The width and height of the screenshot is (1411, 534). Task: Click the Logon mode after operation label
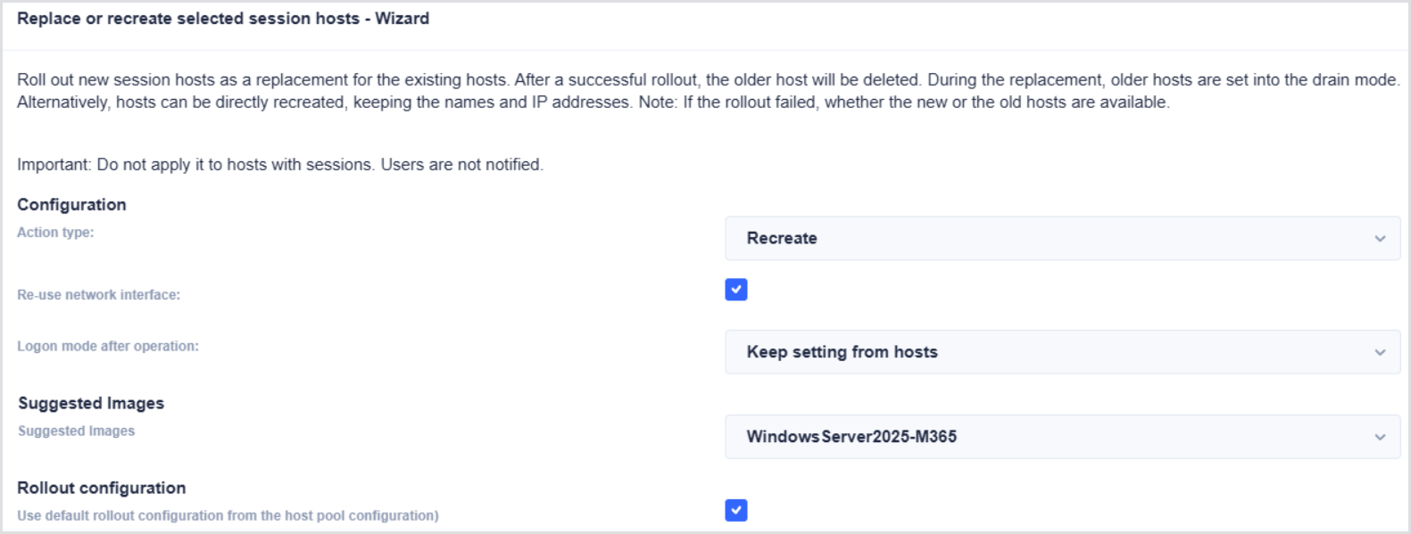108,347
